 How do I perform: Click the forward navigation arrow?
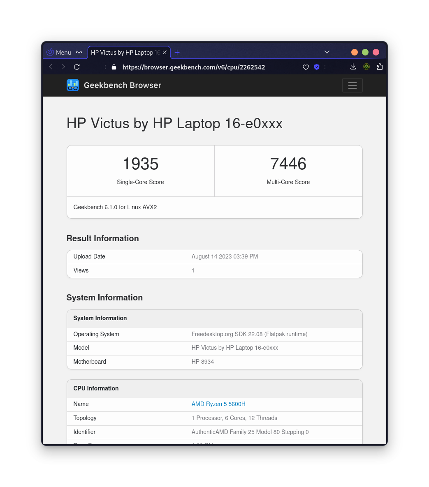pyautogui.click(x=63, y=67)
